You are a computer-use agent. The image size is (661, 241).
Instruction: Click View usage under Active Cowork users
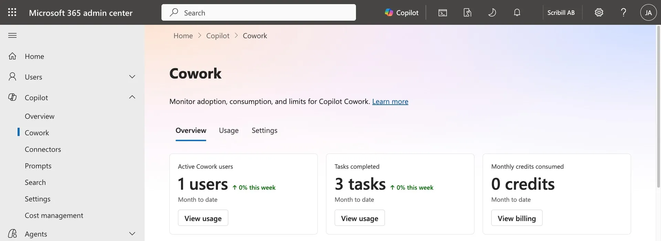(x=203, y=218)
